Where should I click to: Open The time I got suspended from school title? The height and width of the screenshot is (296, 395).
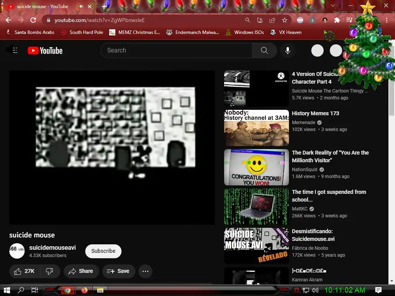329,196
